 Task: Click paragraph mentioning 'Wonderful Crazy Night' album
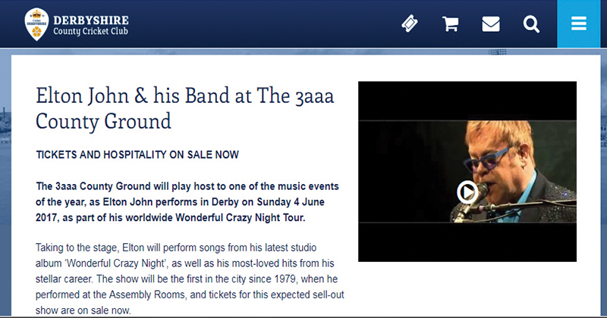(190, 279)
